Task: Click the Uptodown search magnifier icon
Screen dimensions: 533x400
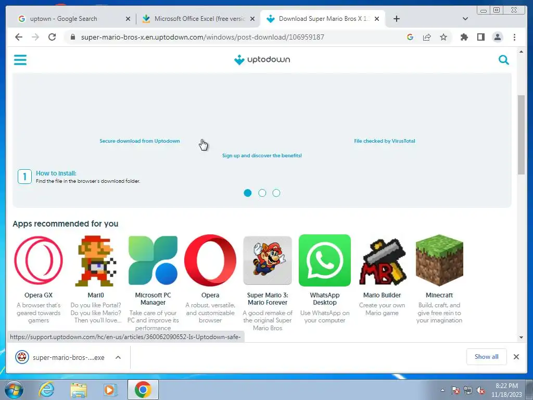Action: [503, 60]
